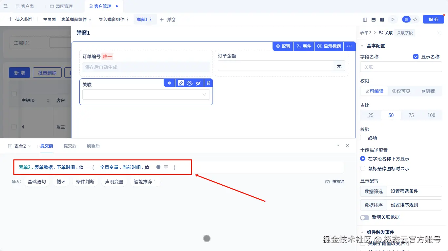Open the form 配置 settings
Image resolution: width=448 pixels, height=251 pixels.
coord(283,46)
